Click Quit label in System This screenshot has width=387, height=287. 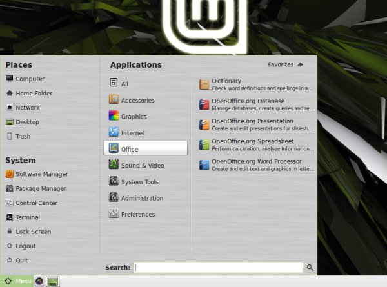point(22,261)
